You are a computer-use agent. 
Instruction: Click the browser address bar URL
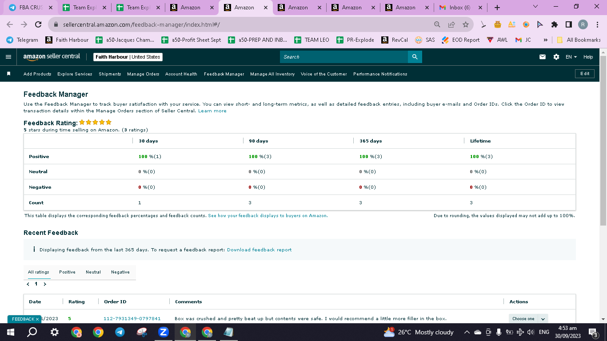click(x=141, y=24)
